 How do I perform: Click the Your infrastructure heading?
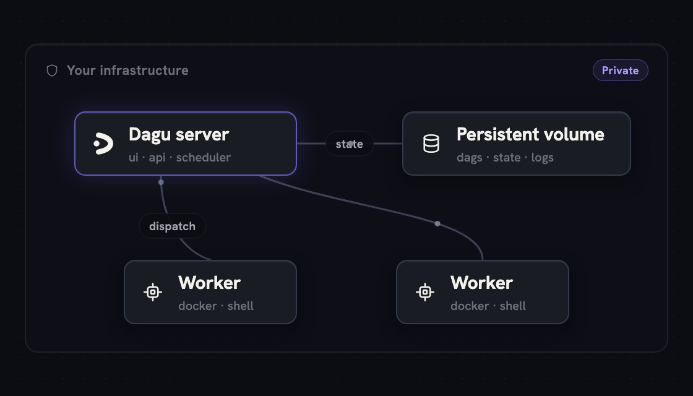pyautogui.click(x=127, y=71)
